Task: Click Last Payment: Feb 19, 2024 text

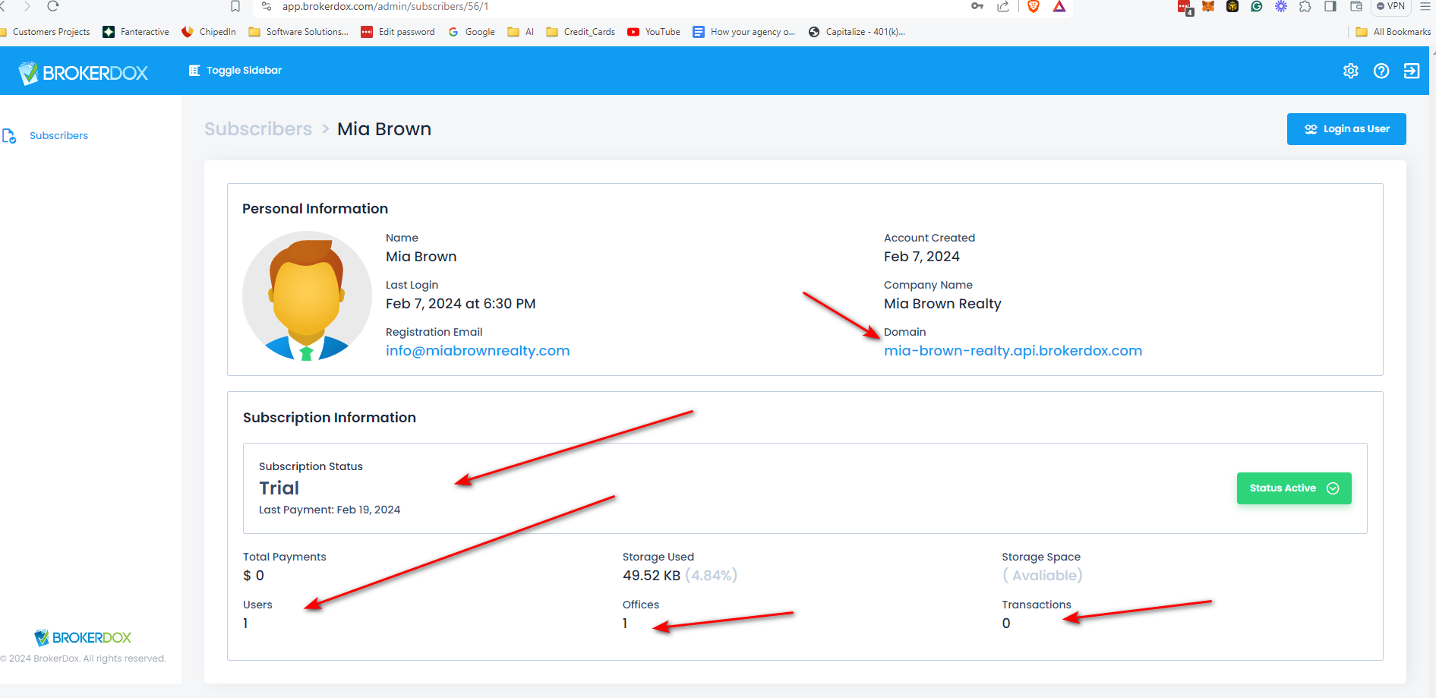Action: (x=330, y=510)
